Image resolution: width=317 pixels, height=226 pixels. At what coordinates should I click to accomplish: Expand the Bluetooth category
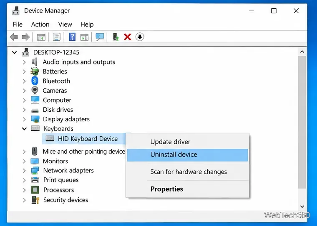point(24,81)
